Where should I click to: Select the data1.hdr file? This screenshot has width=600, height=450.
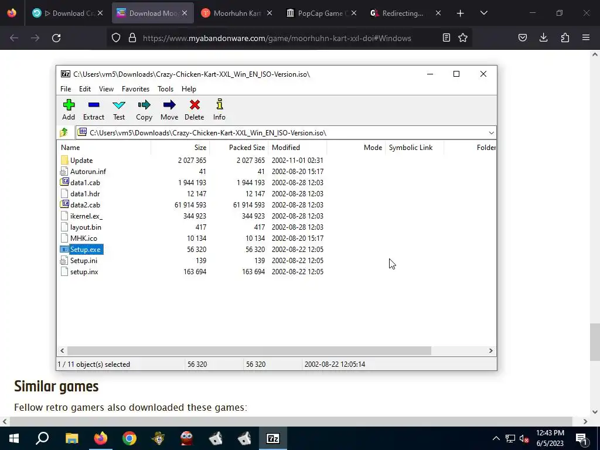click(x=85, y=194)
